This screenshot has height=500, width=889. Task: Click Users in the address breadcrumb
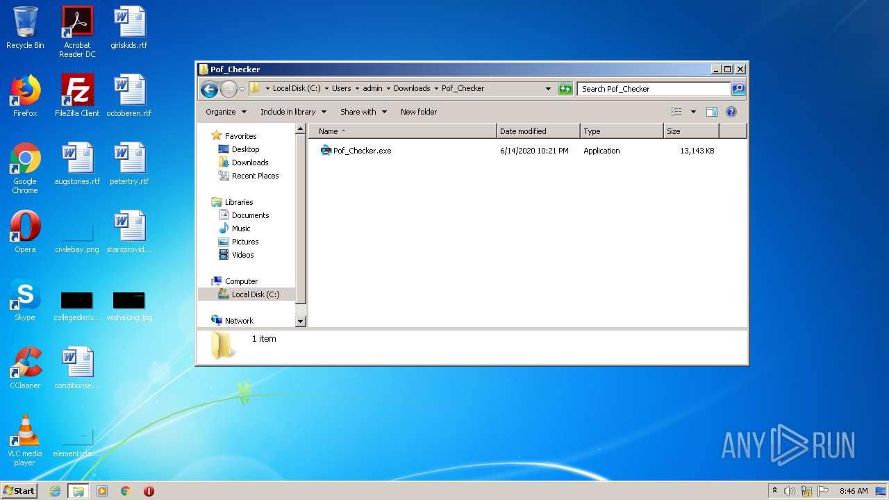[341, 89]
